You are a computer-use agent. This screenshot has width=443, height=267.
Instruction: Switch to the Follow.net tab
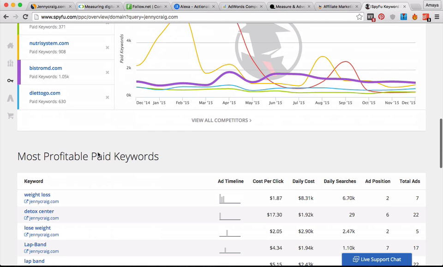[146, 6]
